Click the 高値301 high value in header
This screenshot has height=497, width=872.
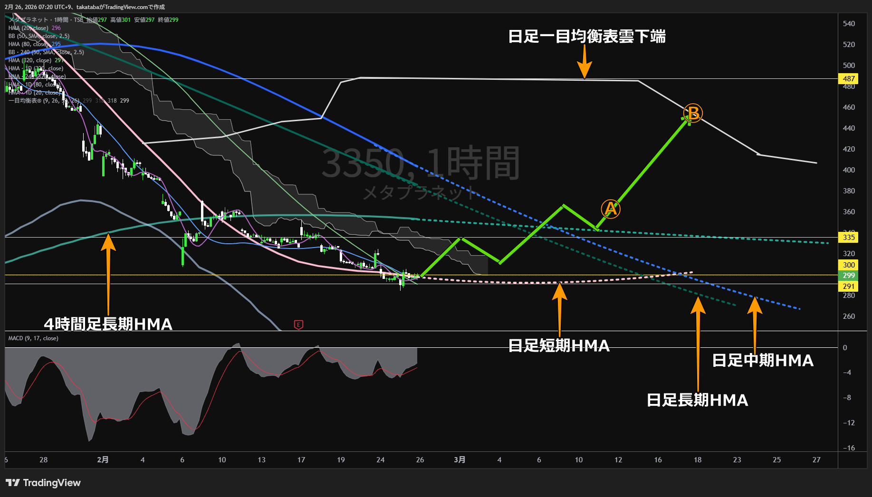pos(120,20)
